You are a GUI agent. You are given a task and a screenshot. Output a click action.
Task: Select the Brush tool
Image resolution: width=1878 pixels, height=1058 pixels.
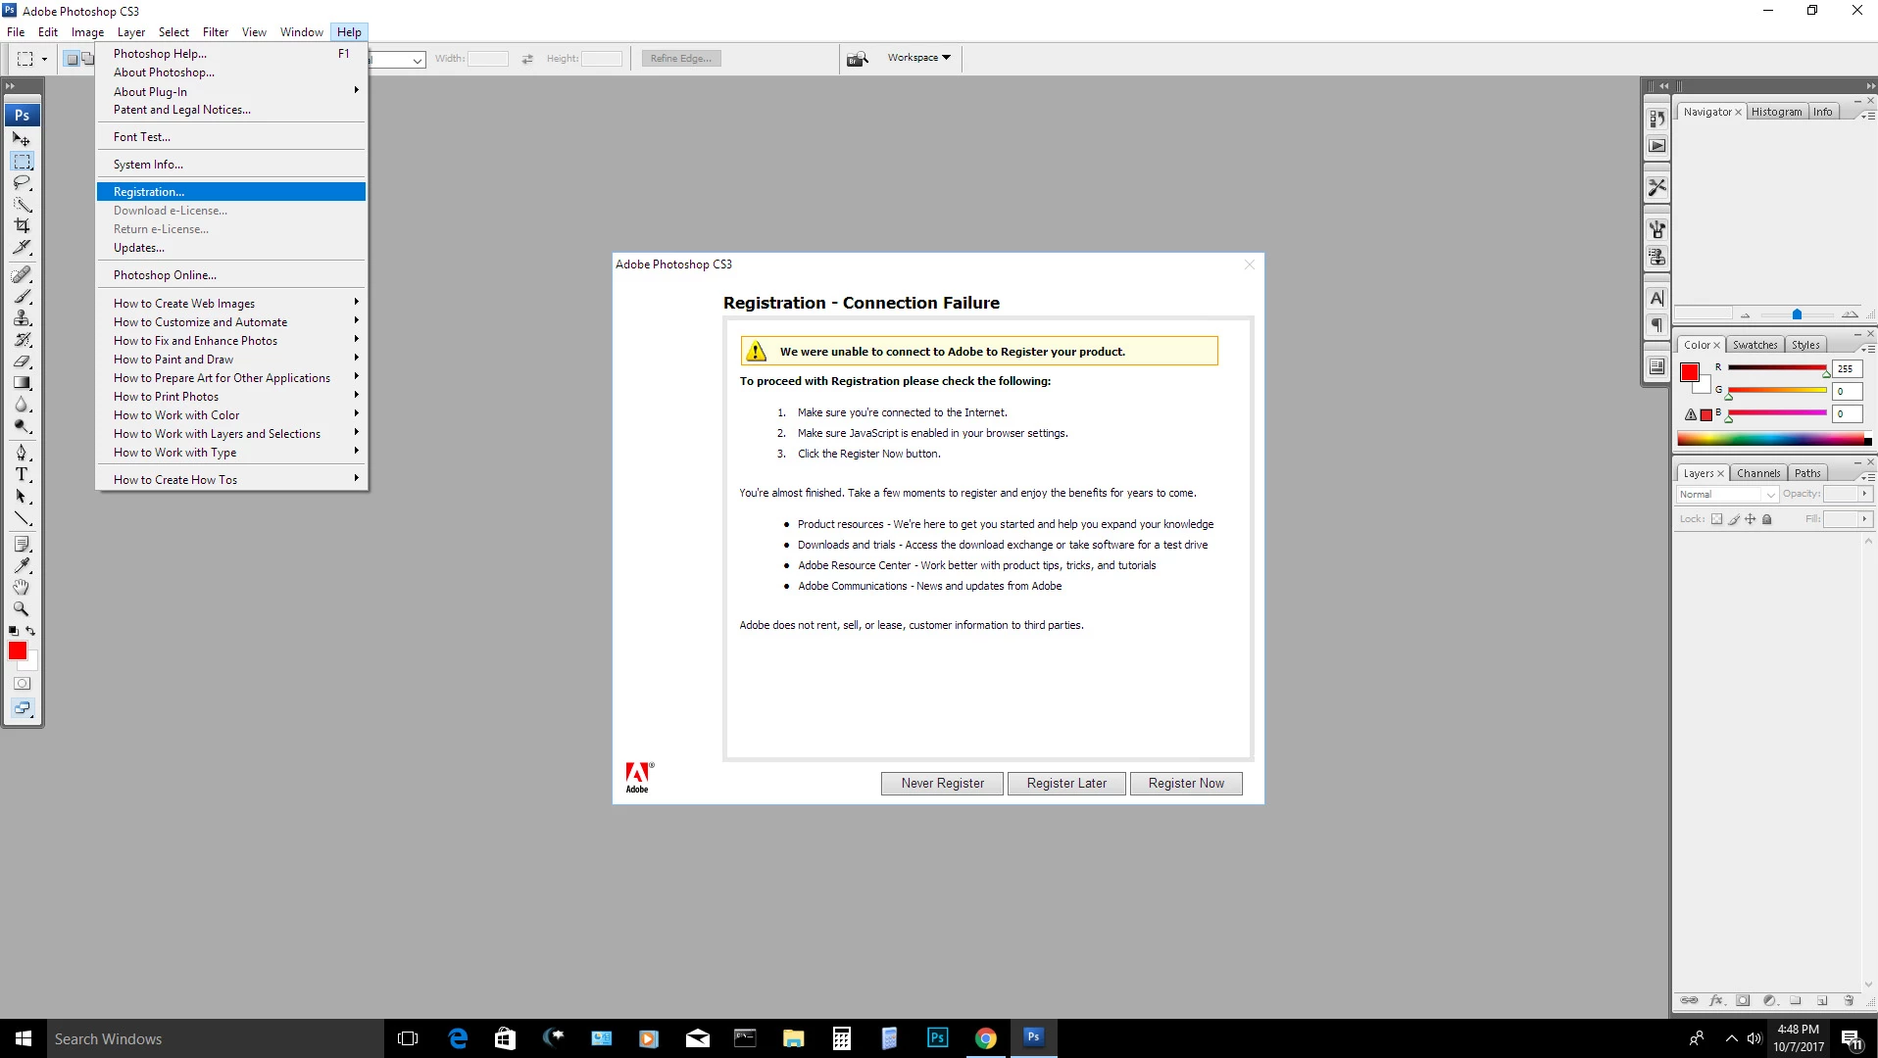pos(22,296)
